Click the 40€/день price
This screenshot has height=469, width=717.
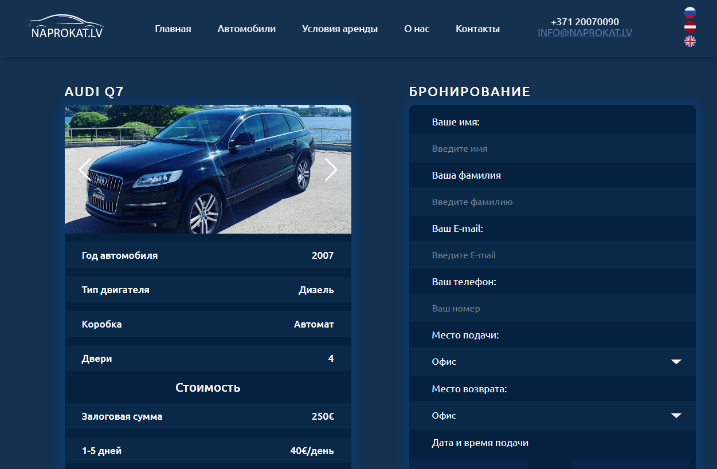(312, 451)
